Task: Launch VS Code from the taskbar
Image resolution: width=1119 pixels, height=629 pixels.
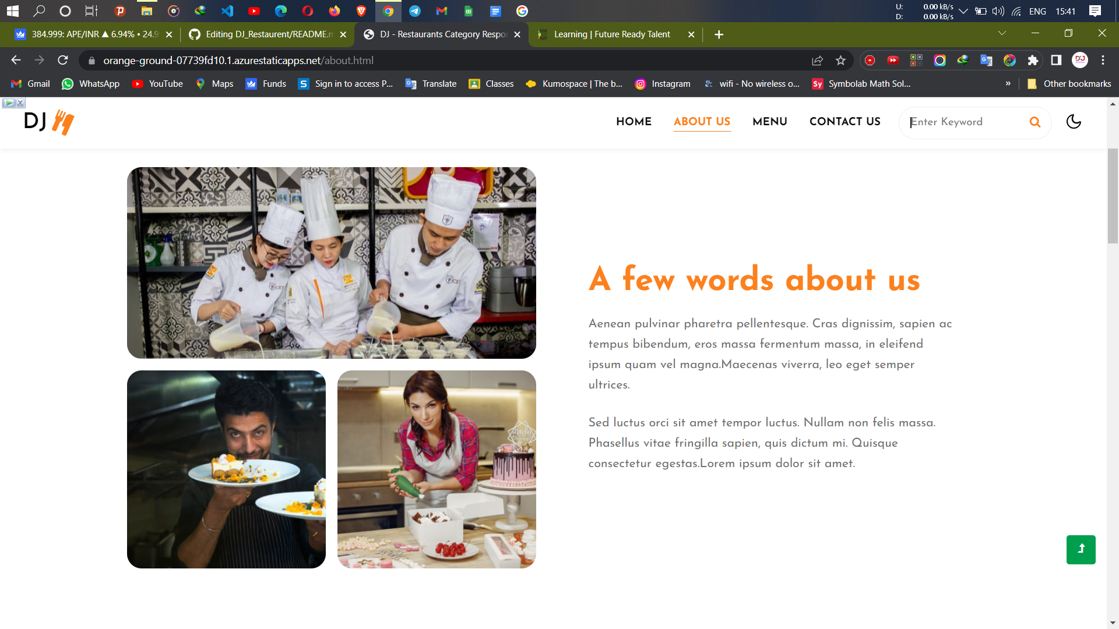Action: (x=227, y=11)
